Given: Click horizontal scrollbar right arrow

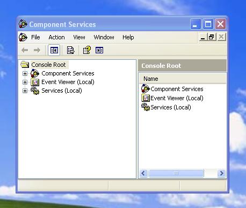Looking at the screenshot, I should 222,174.
